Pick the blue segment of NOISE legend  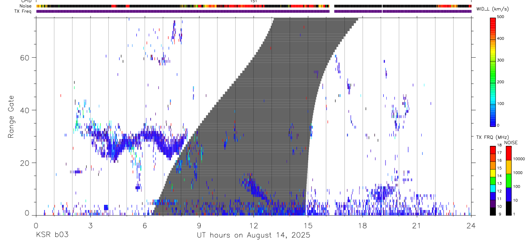[508, 195]
